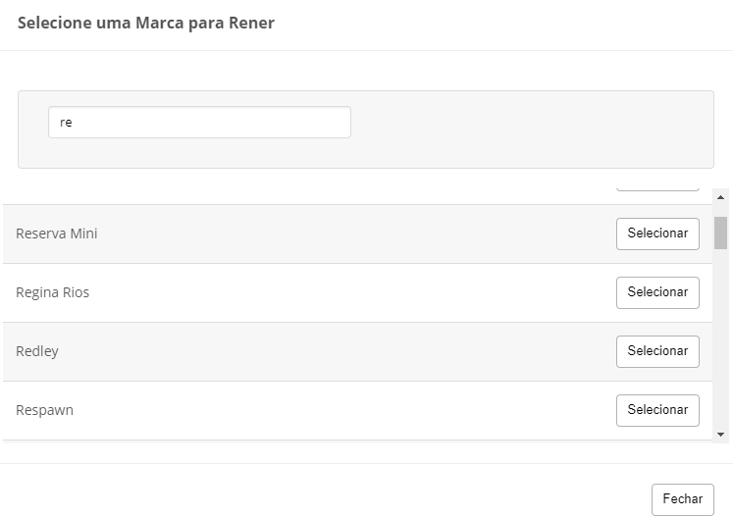733x518 pixels.
Task: Click the blank middle area of the Regina Rios row
Action: (334, 292)
